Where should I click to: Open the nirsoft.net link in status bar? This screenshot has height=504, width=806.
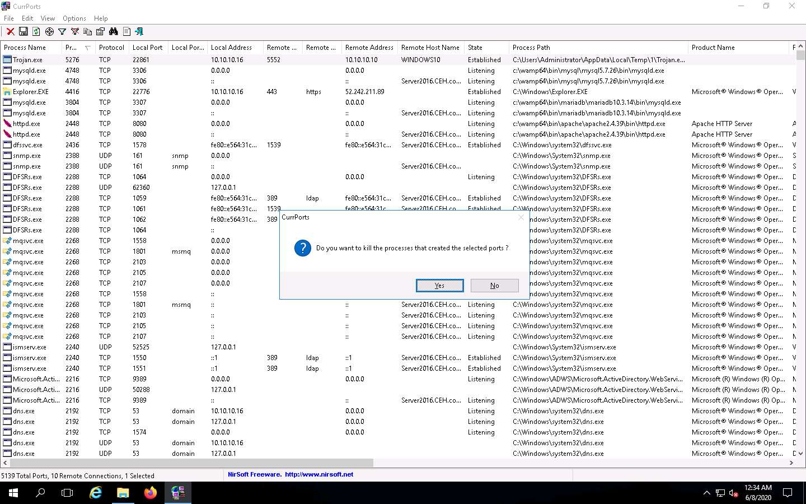point(319,474)
